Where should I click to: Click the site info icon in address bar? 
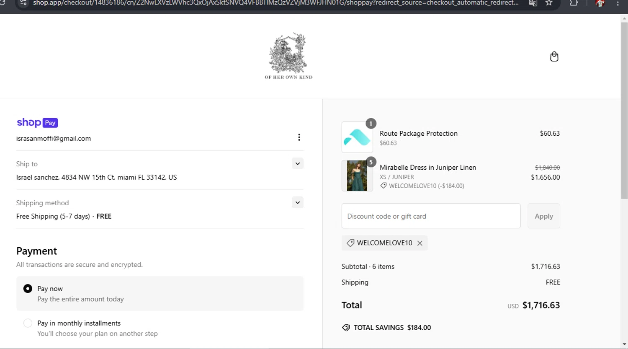coord(23,3)
